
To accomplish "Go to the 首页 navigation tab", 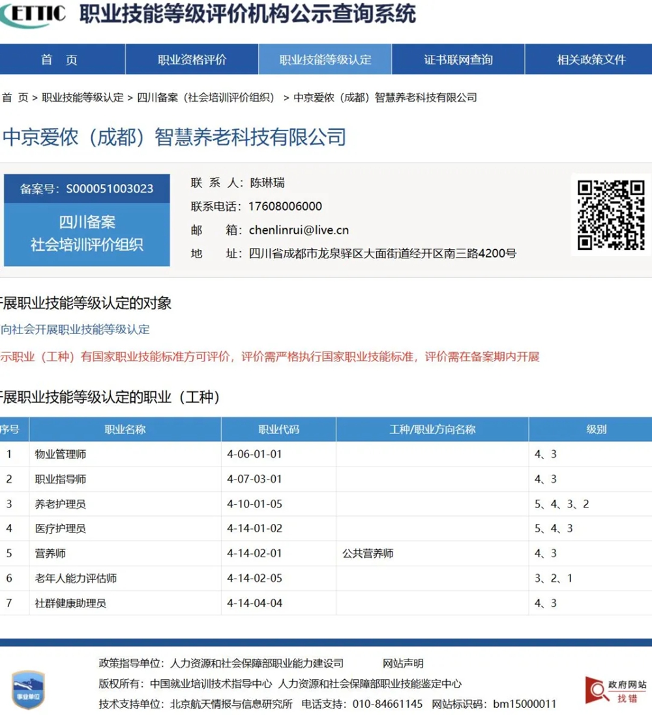I will pos(63,59).
